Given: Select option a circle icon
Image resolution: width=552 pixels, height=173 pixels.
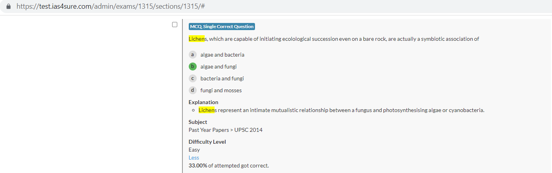Looking at the screenshot, I should coord(193,55).
